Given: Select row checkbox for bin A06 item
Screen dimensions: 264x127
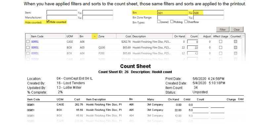Looking at the screenshot, I should coord(28,42).
